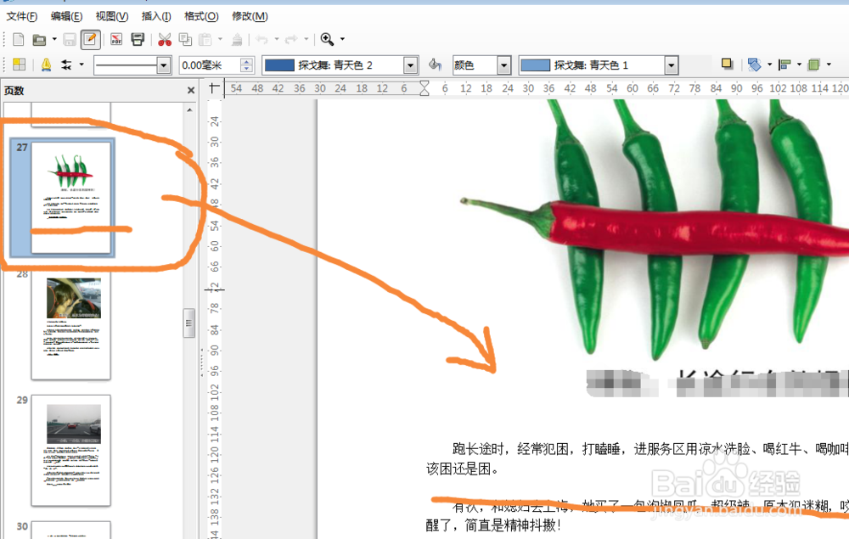Click the green Arrange icon
Screen dimensions: 849x539
pos(813,65)
